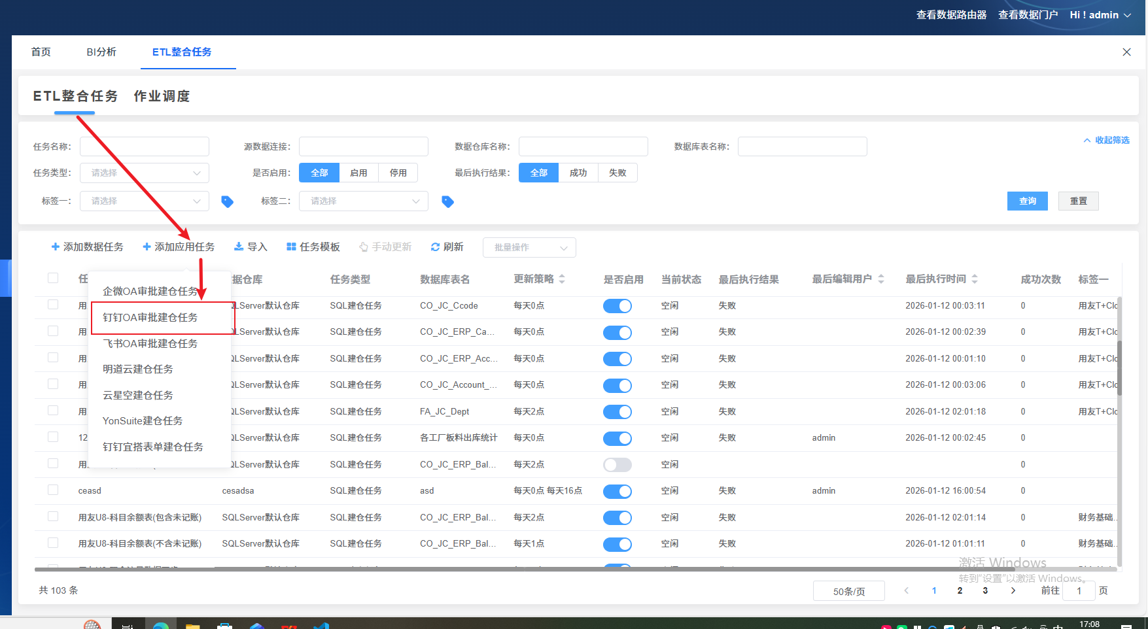Disable the toggle for CO_JC_Ccode row

click(617, 306)
